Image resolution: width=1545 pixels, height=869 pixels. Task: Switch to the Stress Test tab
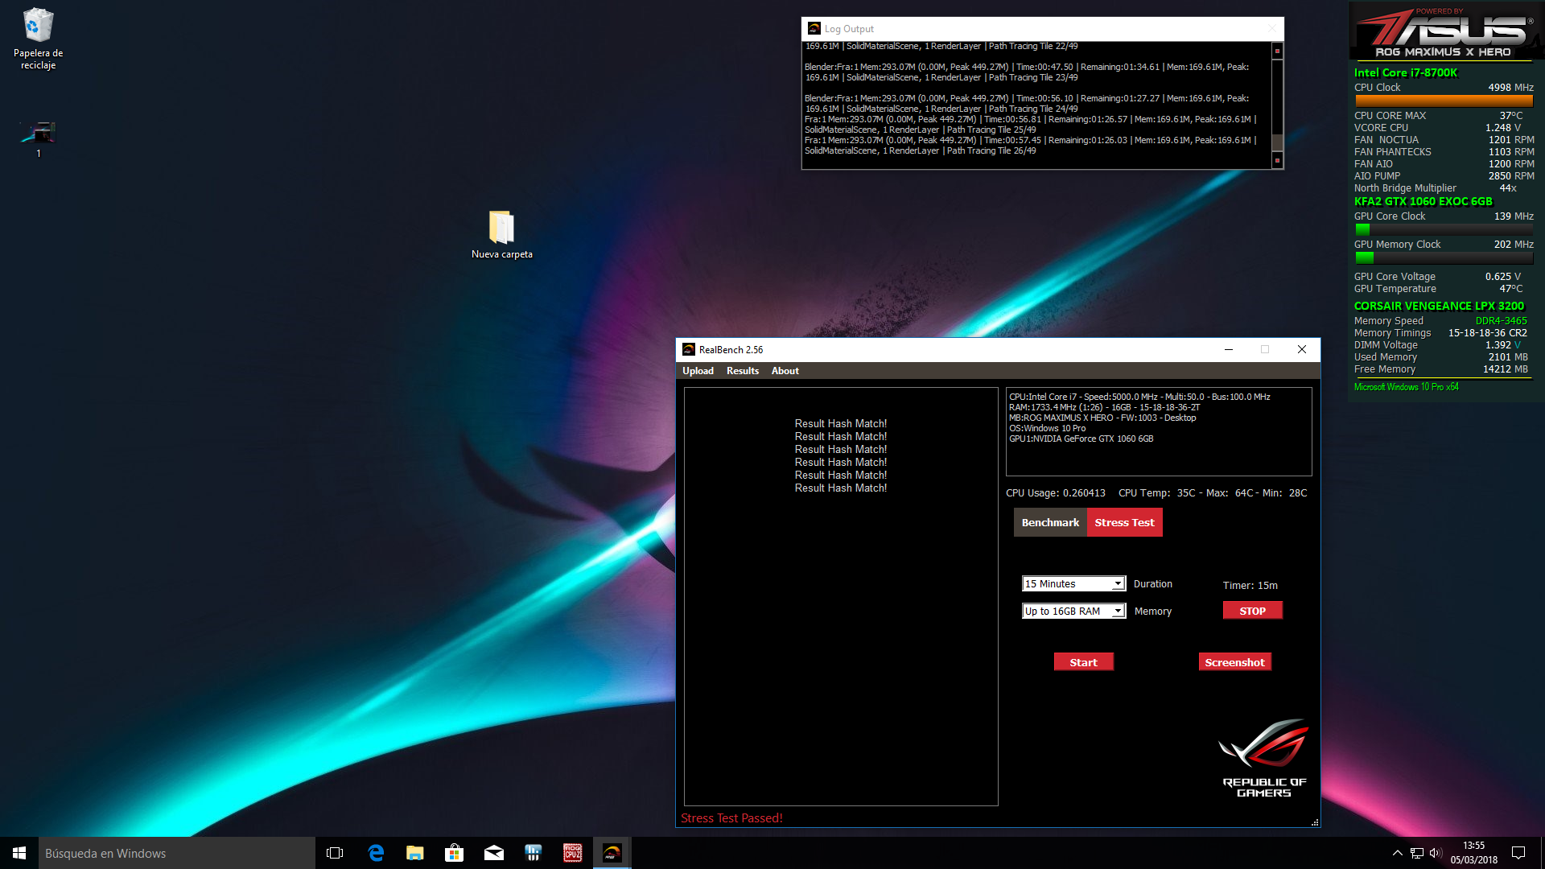pyautogui.click(x=1124, y=522)
